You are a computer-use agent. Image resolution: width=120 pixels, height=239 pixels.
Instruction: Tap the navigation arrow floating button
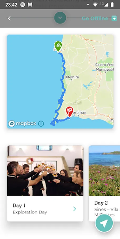click(104, 223)
